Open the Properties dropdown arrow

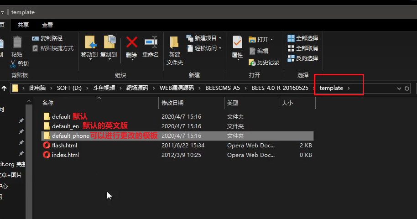238,60
